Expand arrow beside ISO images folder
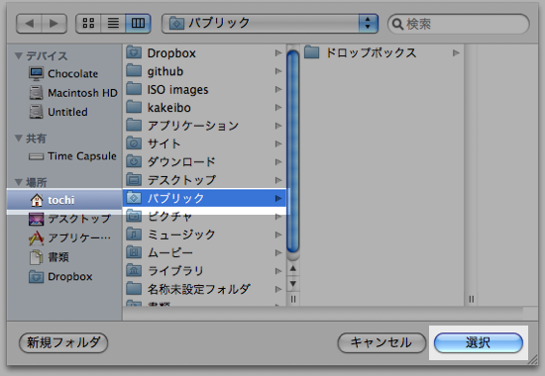The image size is (545, 376). click(x=278, y=90)
